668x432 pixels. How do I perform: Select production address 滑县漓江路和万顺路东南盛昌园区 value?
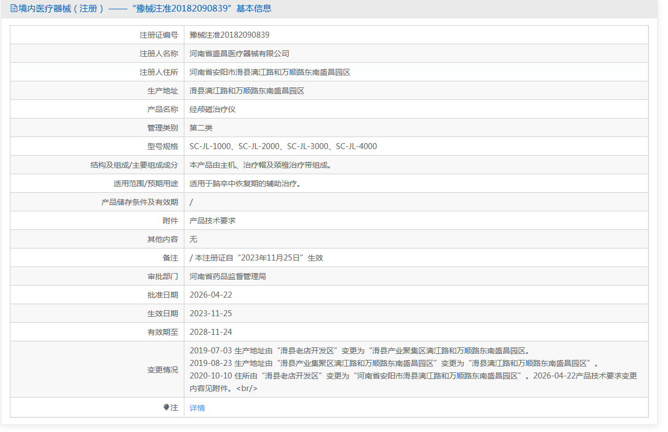coord(247,91)
